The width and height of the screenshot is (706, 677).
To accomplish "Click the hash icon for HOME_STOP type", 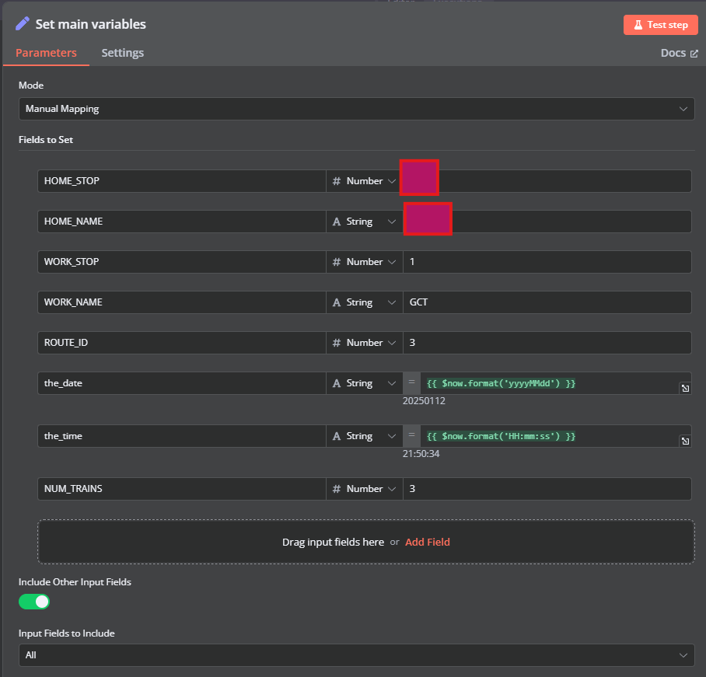I will tap(337, 181).
